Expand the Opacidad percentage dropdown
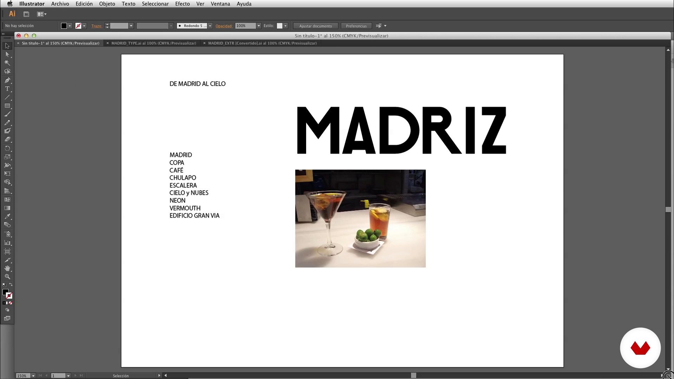Image resolution: width=674 pixels, height=379 pixels. coord(259,26)
